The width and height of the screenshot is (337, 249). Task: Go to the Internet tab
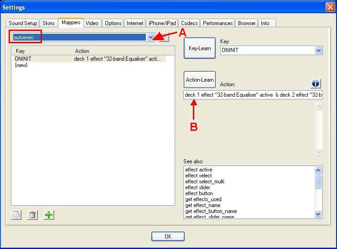click(x=135, y=23)
